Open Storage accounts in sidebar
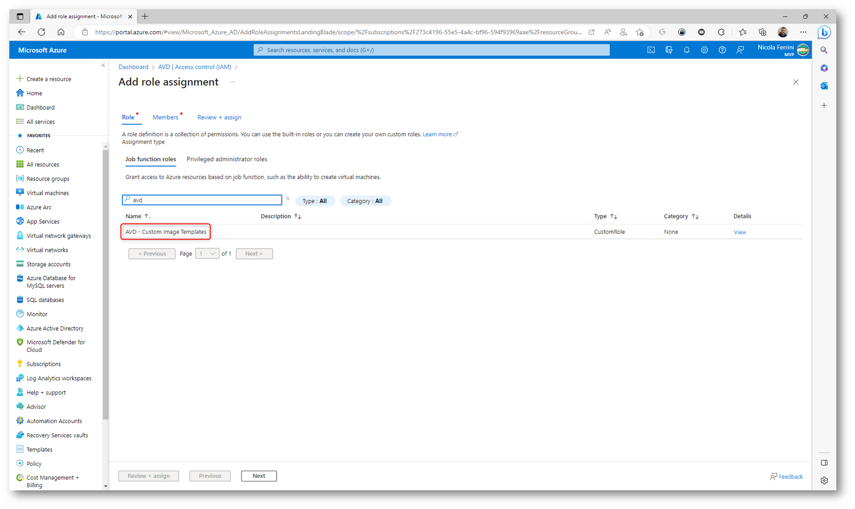855x509 pixels. 48,264
